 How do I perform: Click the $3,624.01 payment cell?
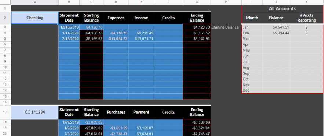coord(141,134)
